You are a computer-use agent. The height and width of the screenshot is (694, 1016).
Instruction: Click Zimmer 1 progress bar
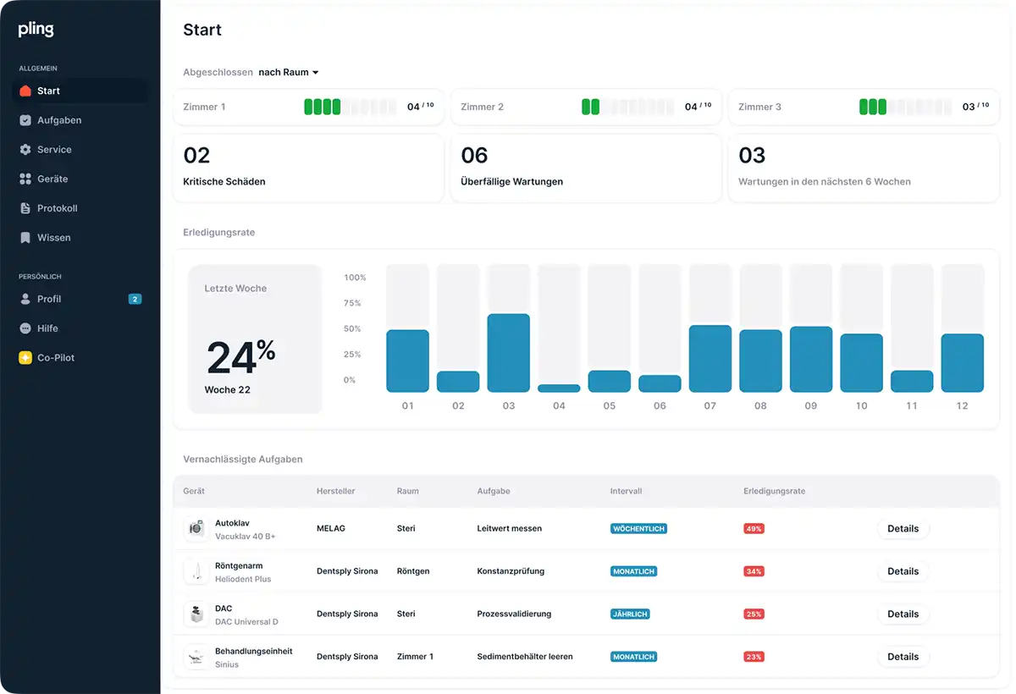350,107
